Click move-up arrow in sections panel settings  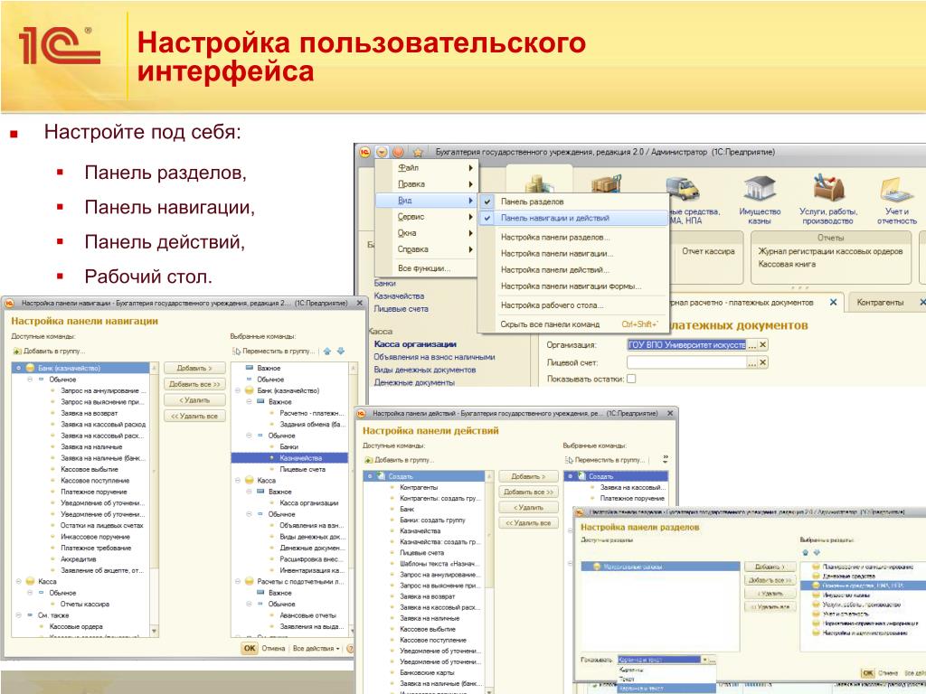pos(805,552)
